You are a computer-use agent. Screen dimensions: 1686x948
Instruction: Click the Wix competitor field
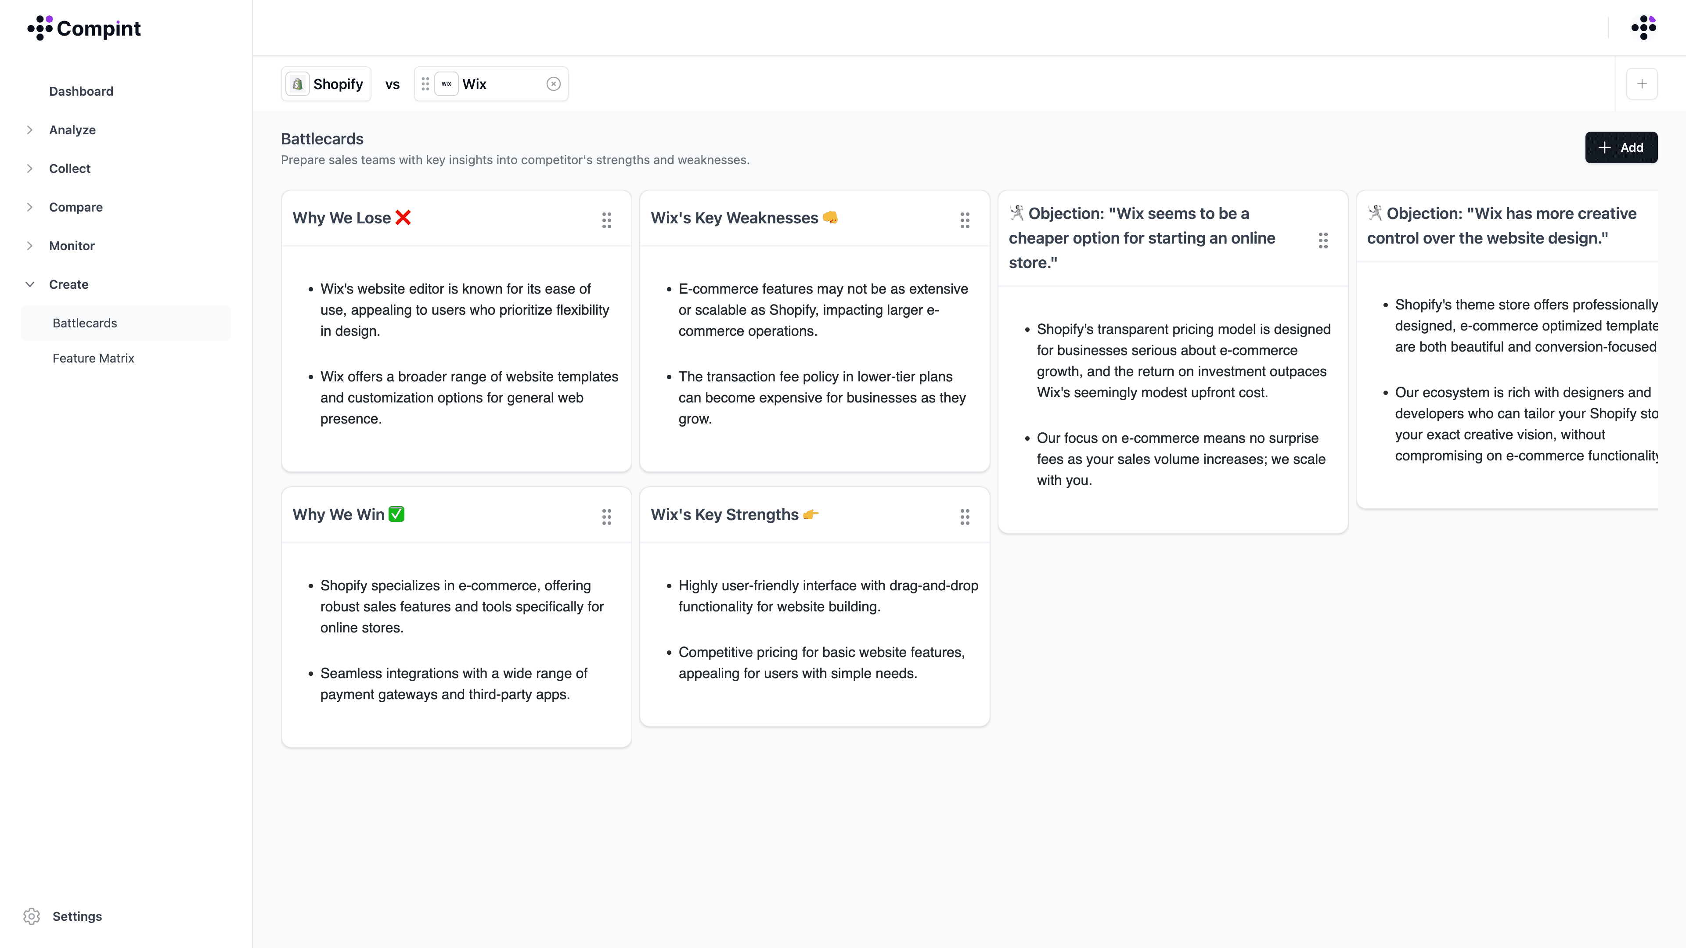(x=491, y=84)
